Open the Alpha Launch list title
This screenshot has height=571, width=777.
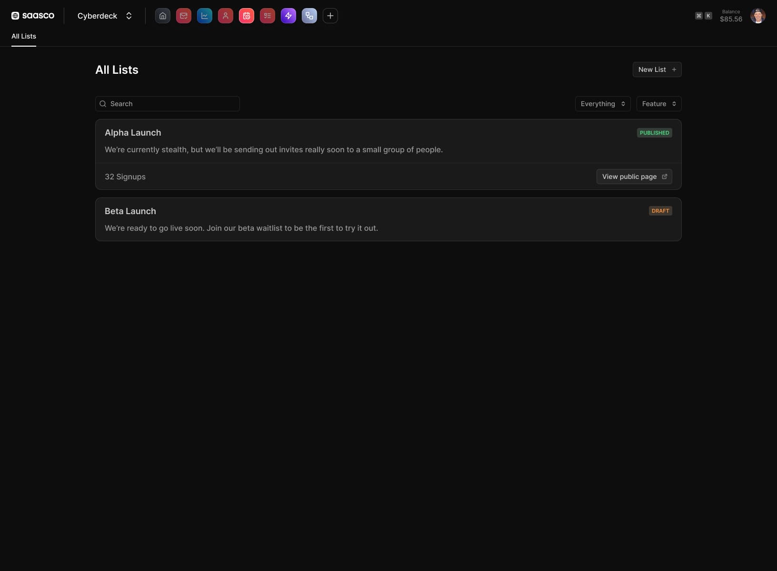[x=133, y=133]
